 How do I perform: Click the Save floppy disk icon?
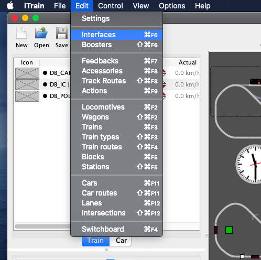pyautogui.click(x=62, y=33)
